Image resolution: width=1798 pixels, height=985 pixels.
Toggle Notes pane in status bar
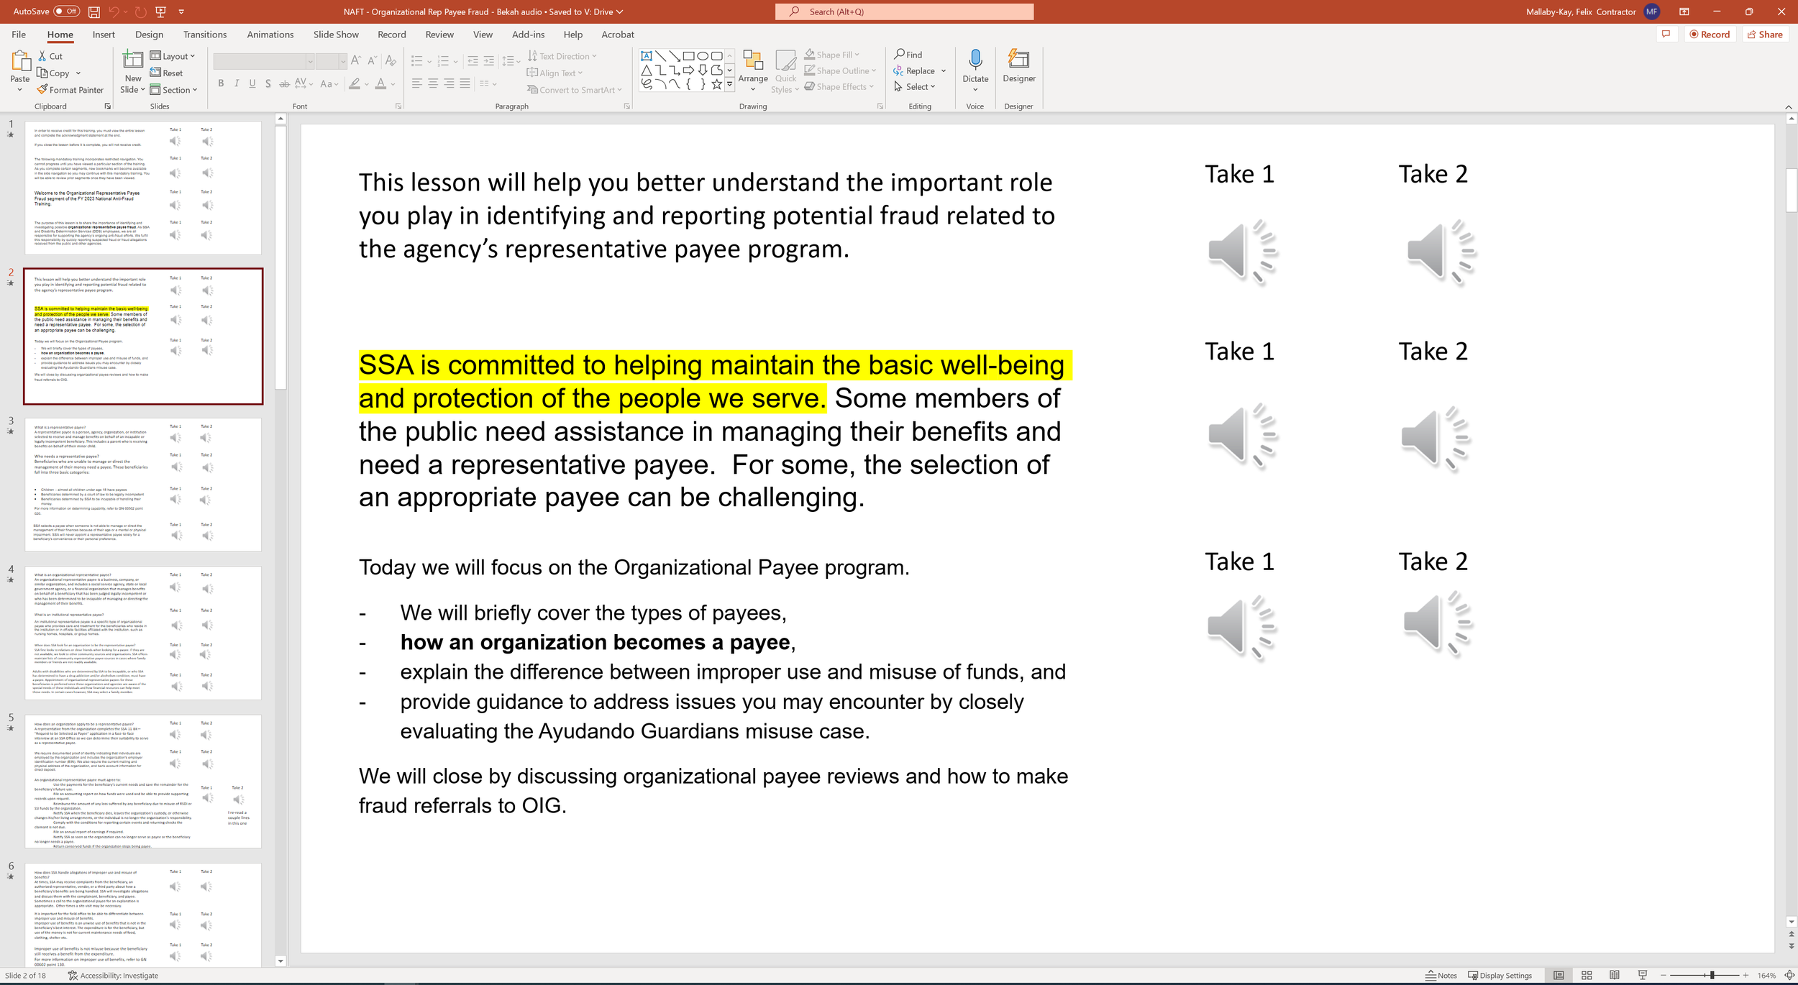tap(1441, 976)
